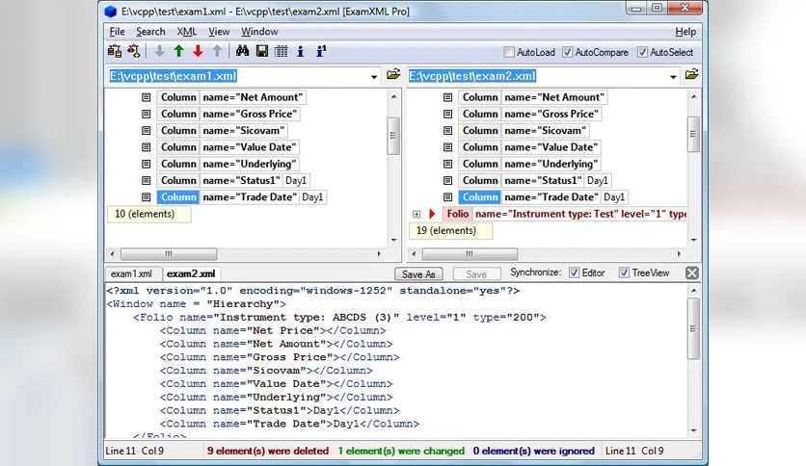Open the Help menu
806x466 pixels.
(685, 32)
